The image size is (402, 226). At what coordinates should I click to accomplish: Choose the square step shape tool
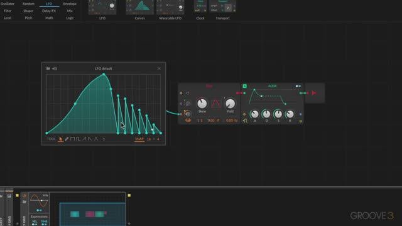[72, 139]
